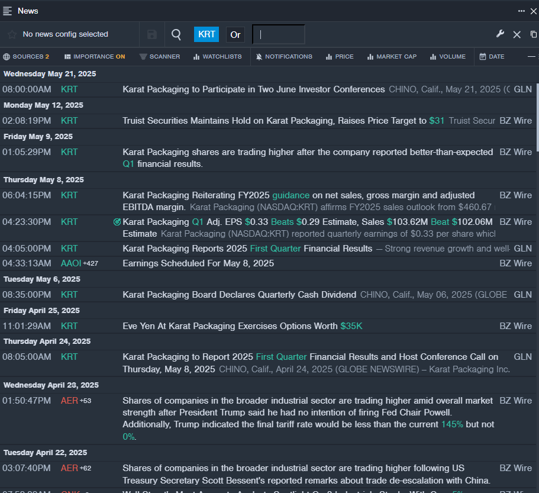Image resolution: width=539 pixels, height=493 pixels.
Task: Clear the search filter with the X icon
Action: (x=517, y=34)
